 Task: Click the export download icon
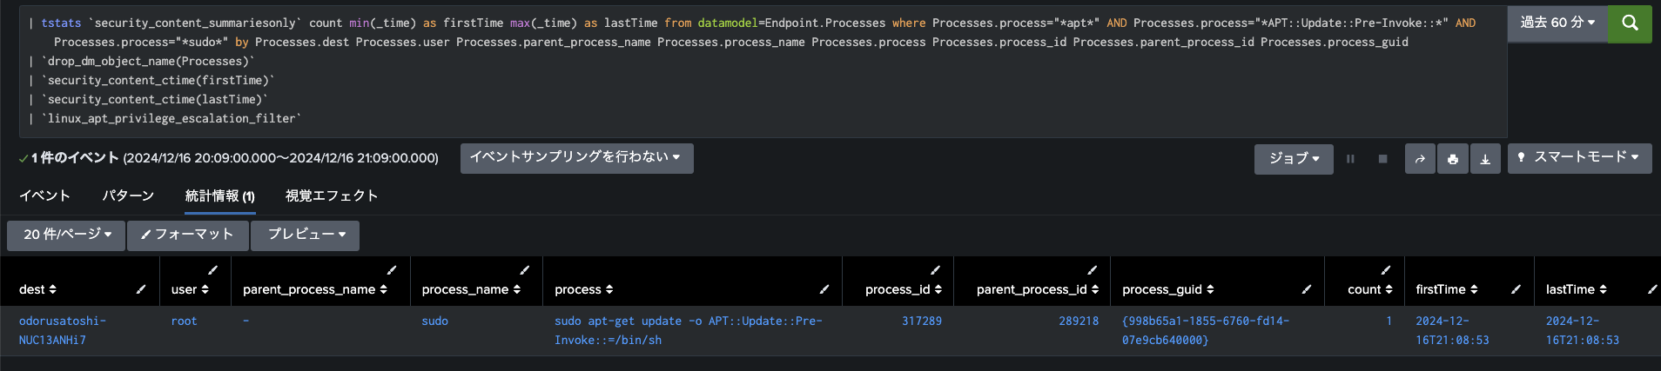pos(1485,159)
